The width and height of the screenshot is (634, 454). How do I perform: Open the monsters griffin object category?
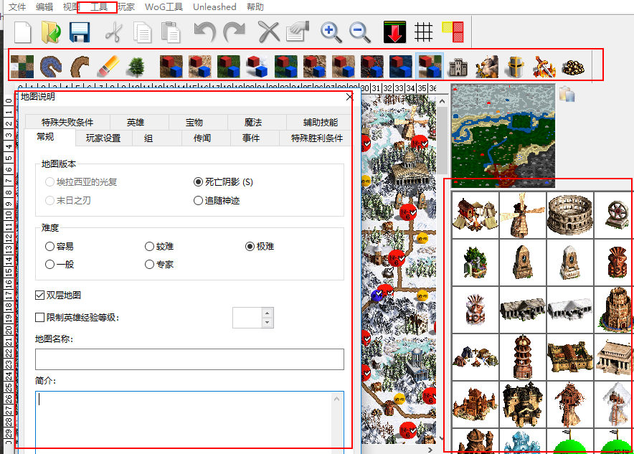tap(487, 67)
